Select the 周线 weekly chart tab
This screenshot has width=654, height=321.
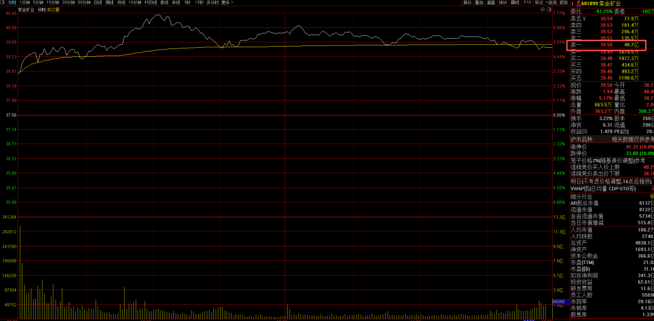click(109, 3)
